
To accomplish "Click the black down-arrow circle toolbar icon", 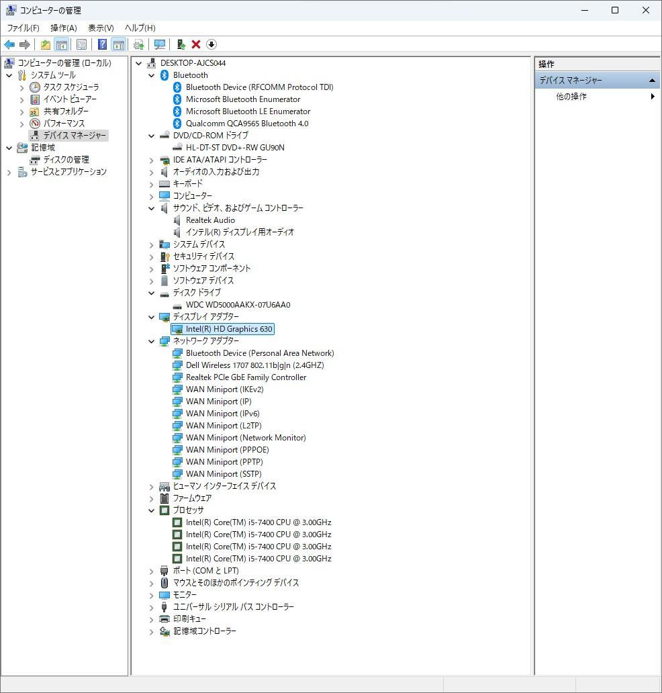I will [x=211, y=44].
